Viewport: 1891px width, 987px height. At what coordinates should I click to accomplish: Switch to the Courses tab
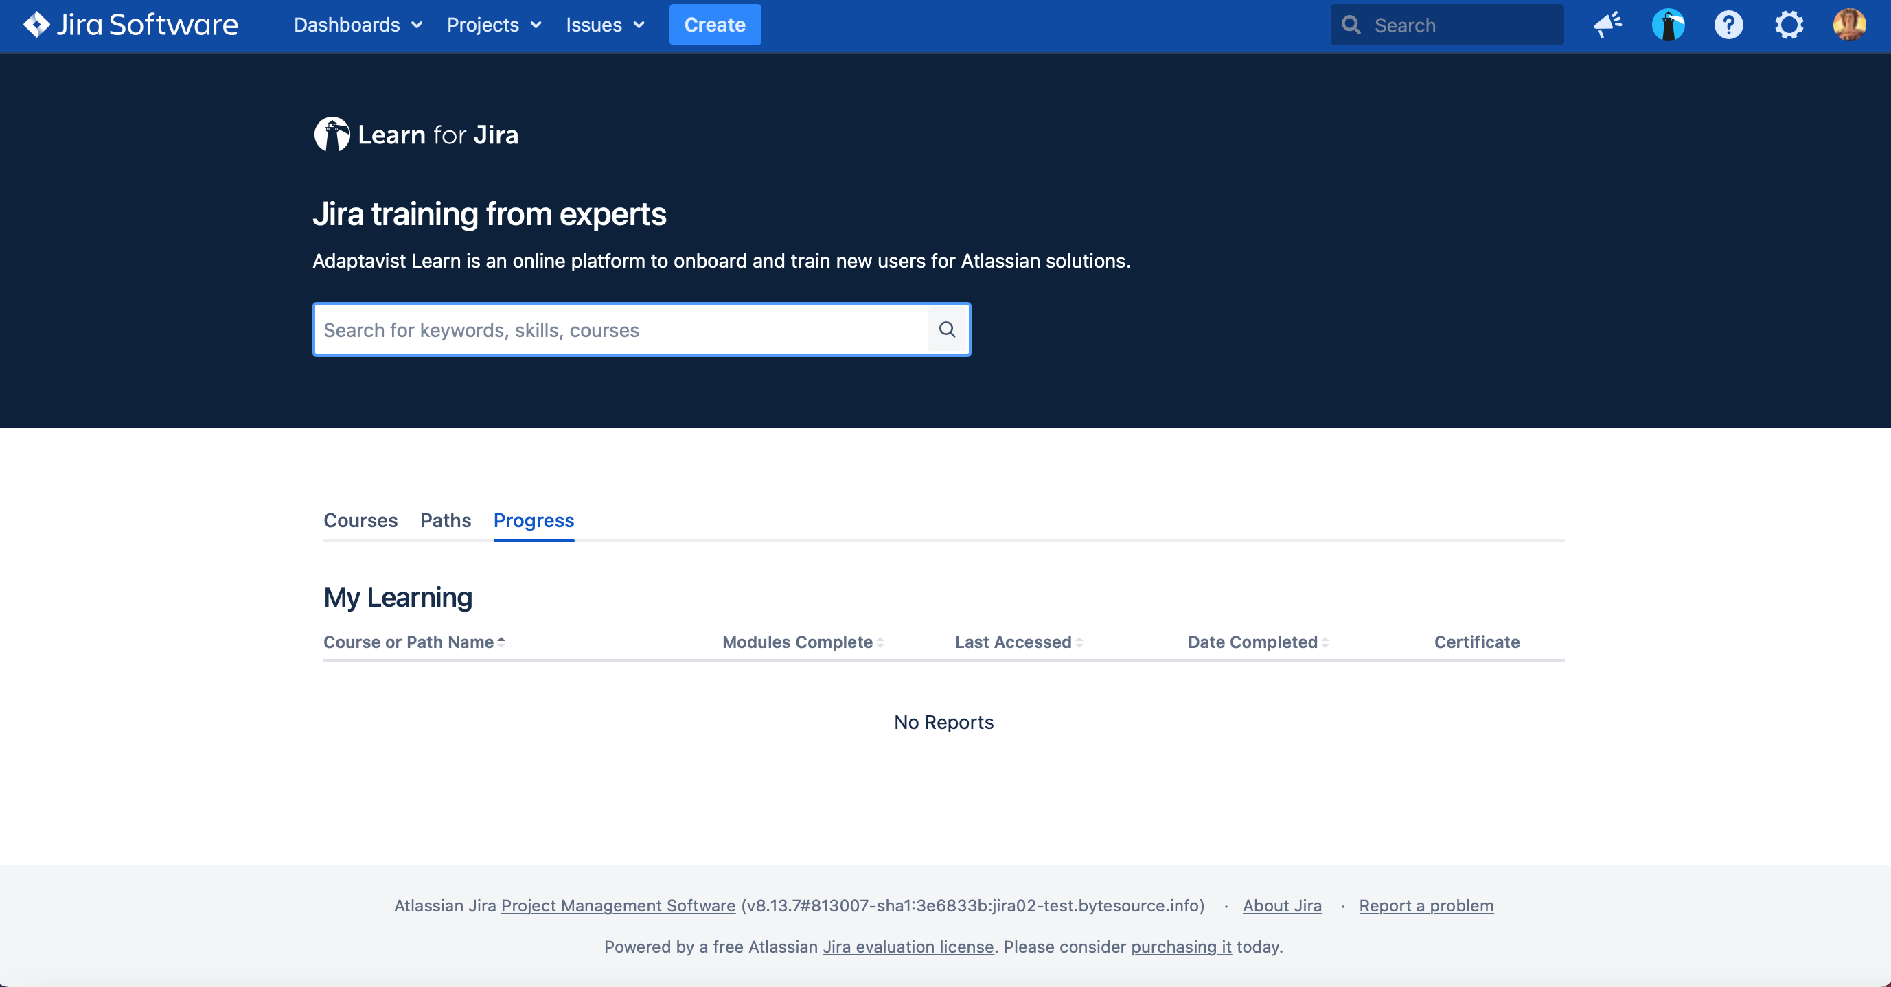[360, 520]
